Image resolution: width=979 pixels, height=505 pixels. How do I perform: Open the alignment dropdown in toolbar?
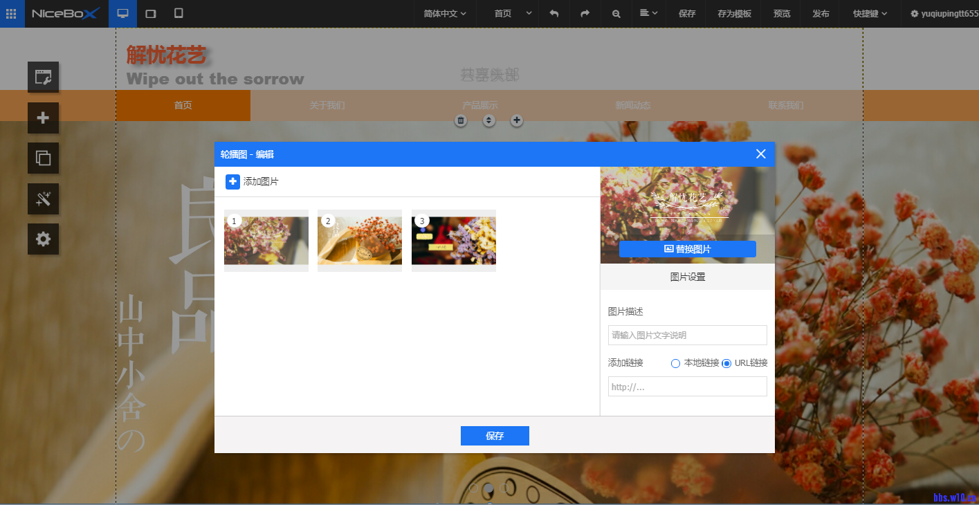click(648, 13)
